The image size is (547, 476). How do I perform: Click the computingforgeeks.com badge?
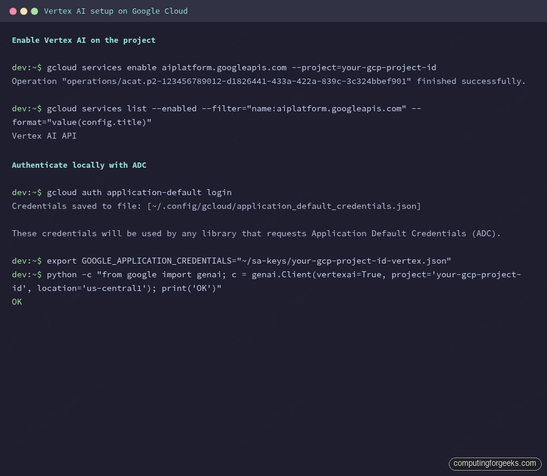pos(495,464)
